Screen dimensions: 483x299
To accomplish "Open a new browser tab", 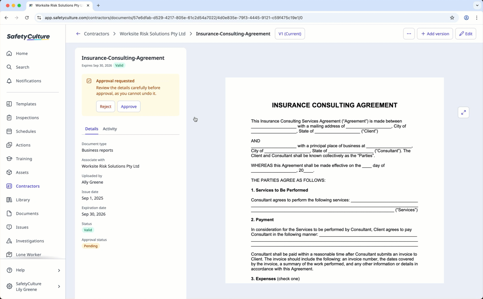I will point(98,5).
